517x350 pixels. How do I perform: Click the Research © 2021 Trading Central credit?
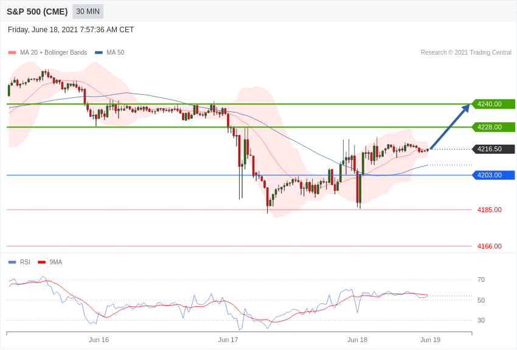pos(466,52)
